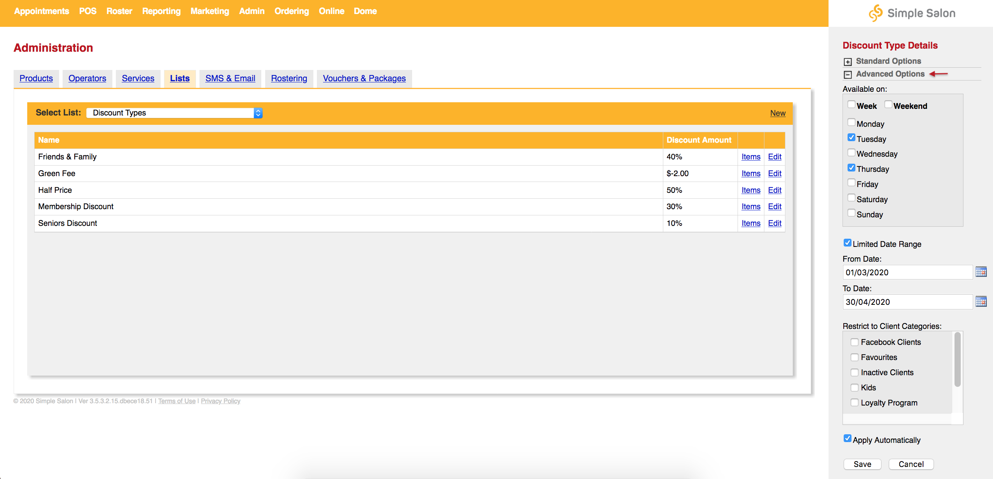Enable the Wednesday checkbox

(851, 152)
